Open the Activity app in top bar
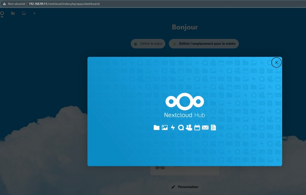The width and height of the screenshot is (306, 195). pos(34,13)
